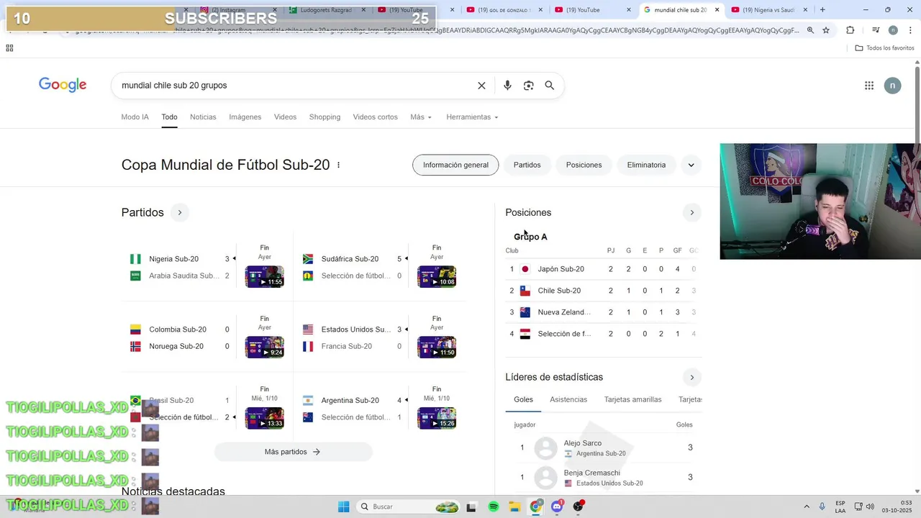Open Todos los favoritos folder
This screenshot has height=518, width=921.
point(884,48)
